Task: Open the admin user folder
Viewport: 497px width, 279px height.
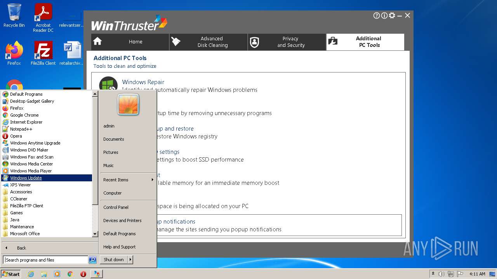Action: (128, 126)
